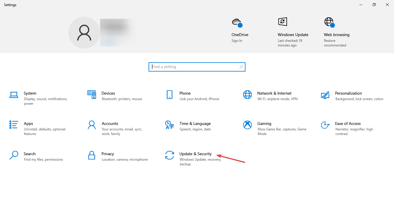Click the Personalization paintbrush icon
Viewport: 394px width, 210px height.
[x=325, y=95]
